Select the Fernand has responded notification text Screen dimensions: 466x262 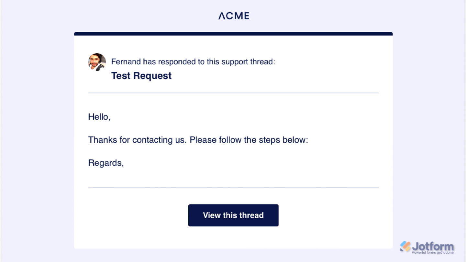(193, 61)
